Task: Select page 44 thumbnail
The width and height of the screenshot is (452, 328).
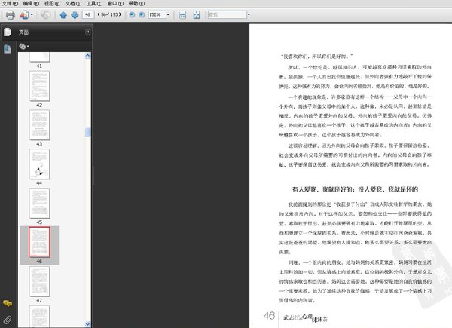Action: click(39, 164)
